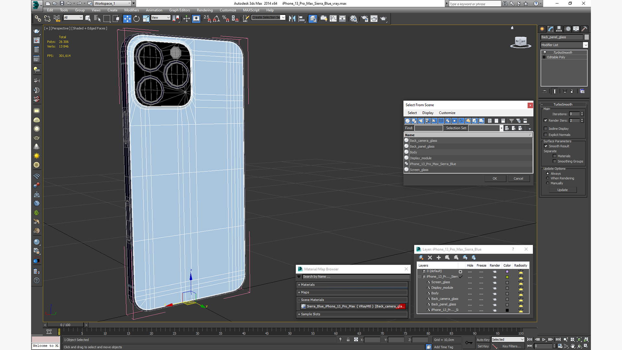This screenshot has width=622, height=350.
Task: Click OK in Select From Scene dialog
Action: [495, 179]
